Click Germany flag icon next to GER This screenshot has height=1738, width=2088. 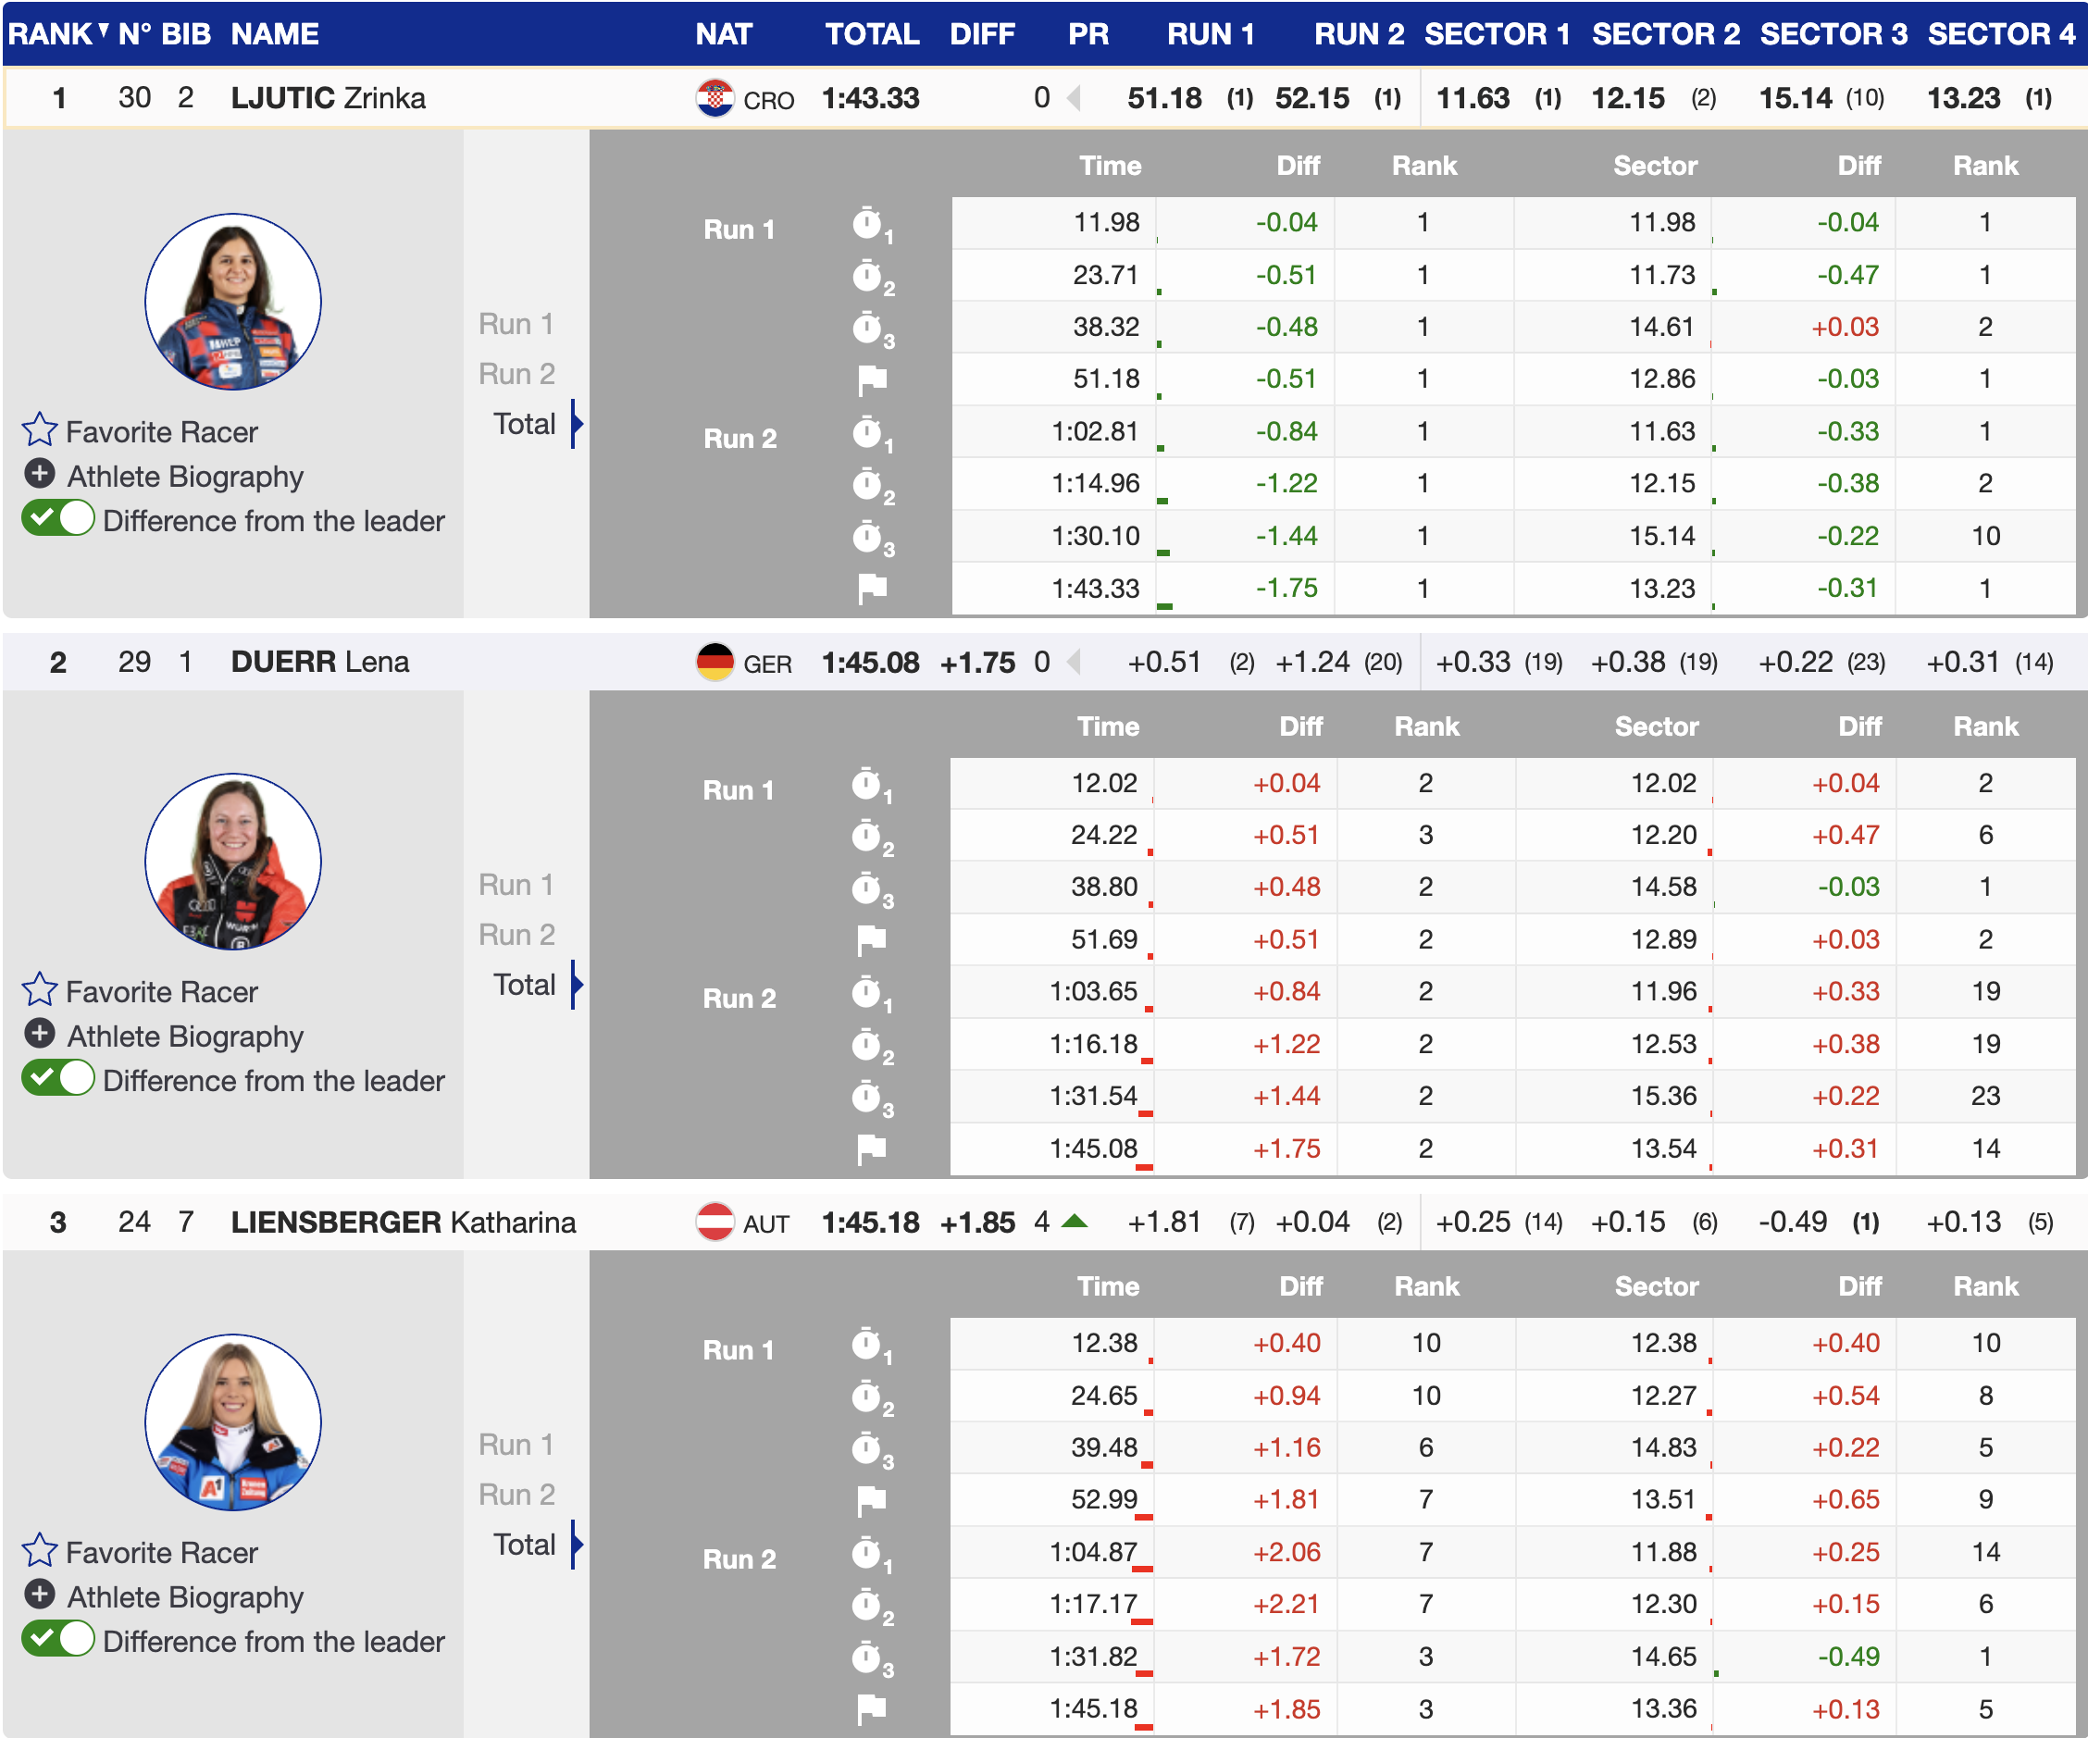click(715, 663)
